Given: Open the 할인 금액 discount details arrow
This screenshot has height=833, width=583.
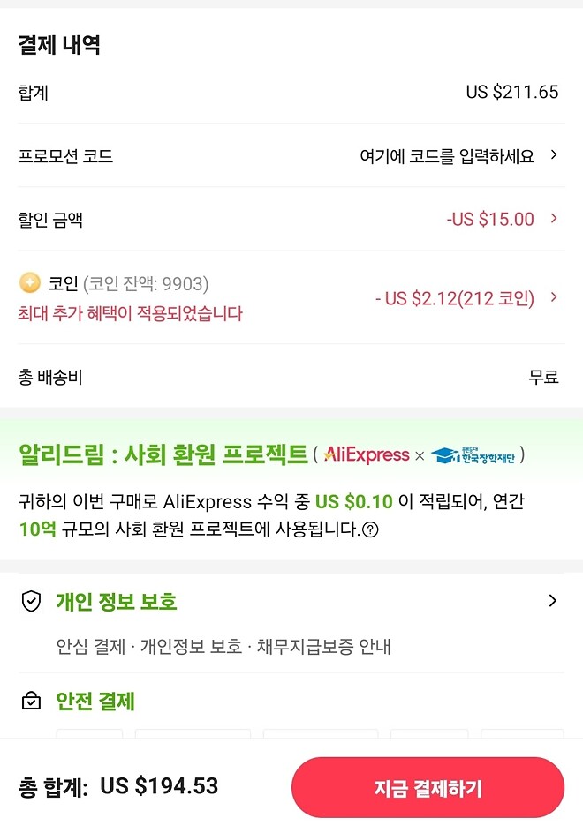Looking at the screenshot, I should [x=556, y=219].
